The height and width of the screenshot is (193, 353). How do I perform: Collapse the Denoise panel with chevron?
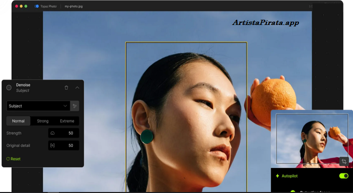click(77, 88)
